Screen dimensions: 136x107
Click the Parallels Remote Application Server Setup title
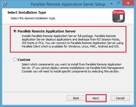click(x=68, y=4)
